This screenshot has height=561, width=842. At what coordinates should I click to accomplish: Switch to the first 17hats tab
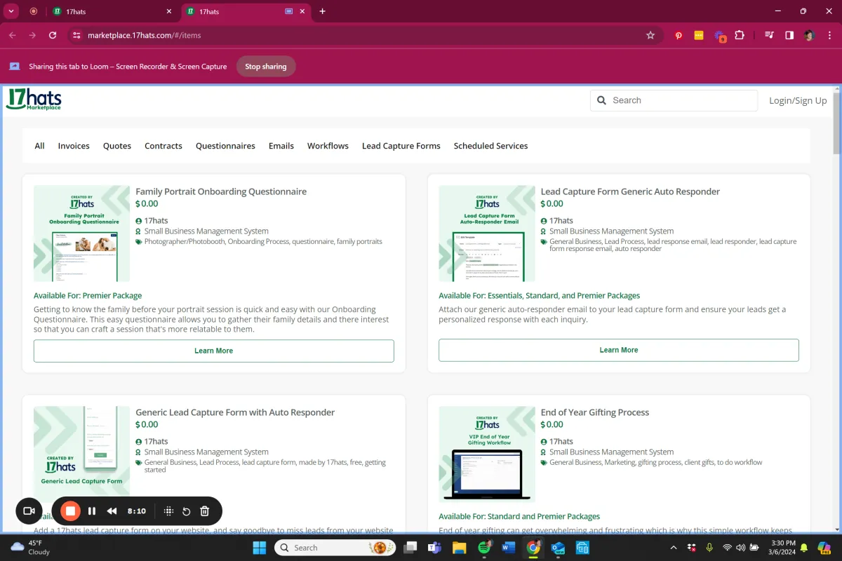point(112,11)
